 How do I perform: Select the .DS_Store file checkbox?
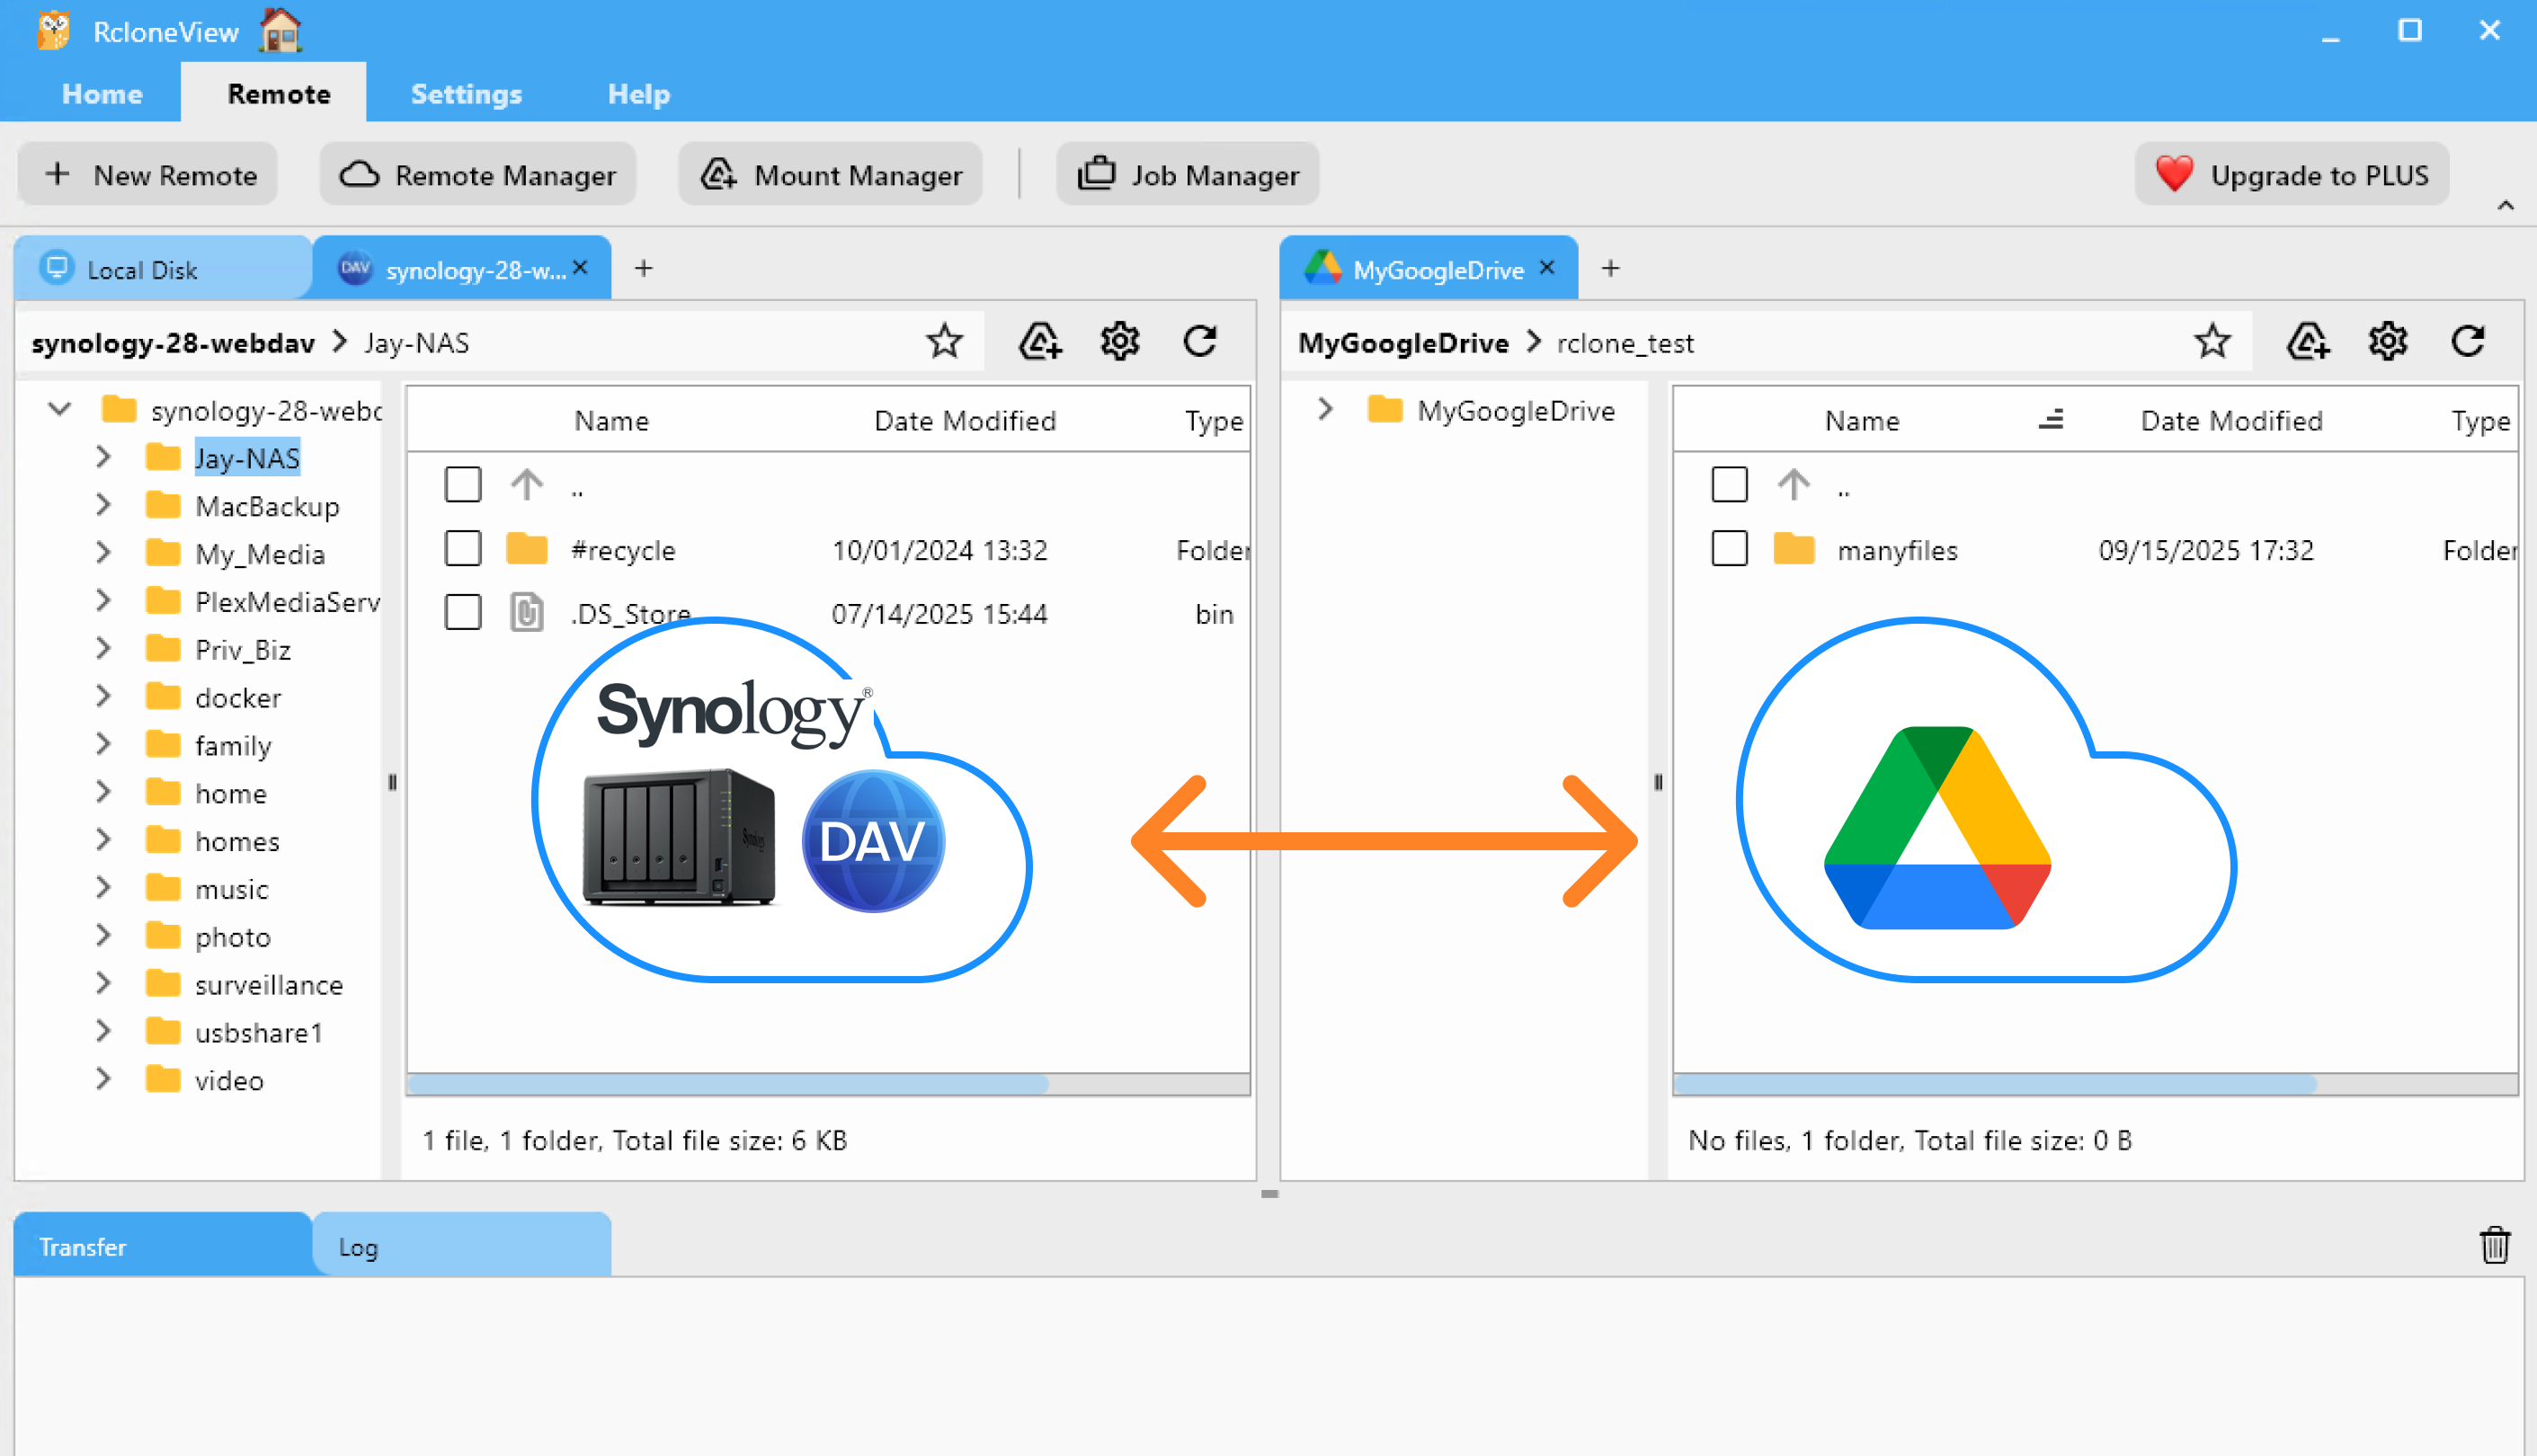click(x=463, y=612)
